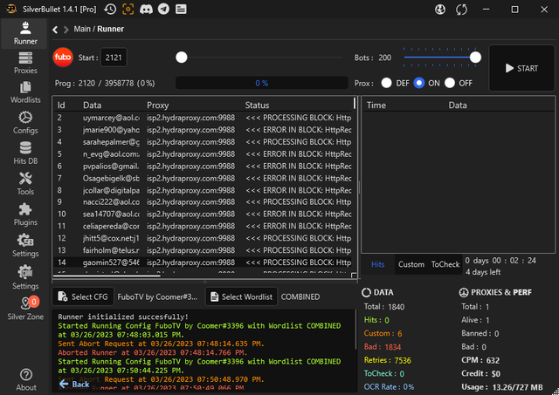Screen dimensions: 559x395
Task: Open the Hits DB page
Action: [26, 153]
